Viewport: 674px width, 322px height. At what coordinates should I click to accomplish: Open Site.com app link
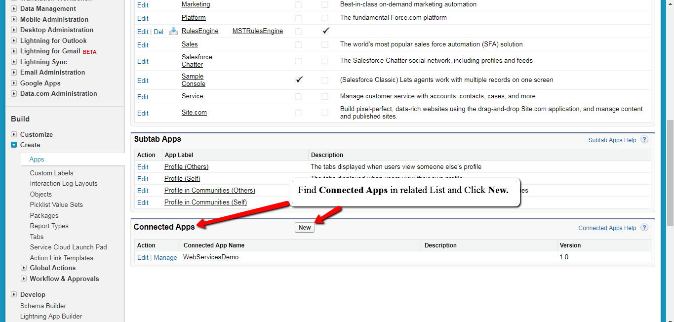tap(194, 113)
